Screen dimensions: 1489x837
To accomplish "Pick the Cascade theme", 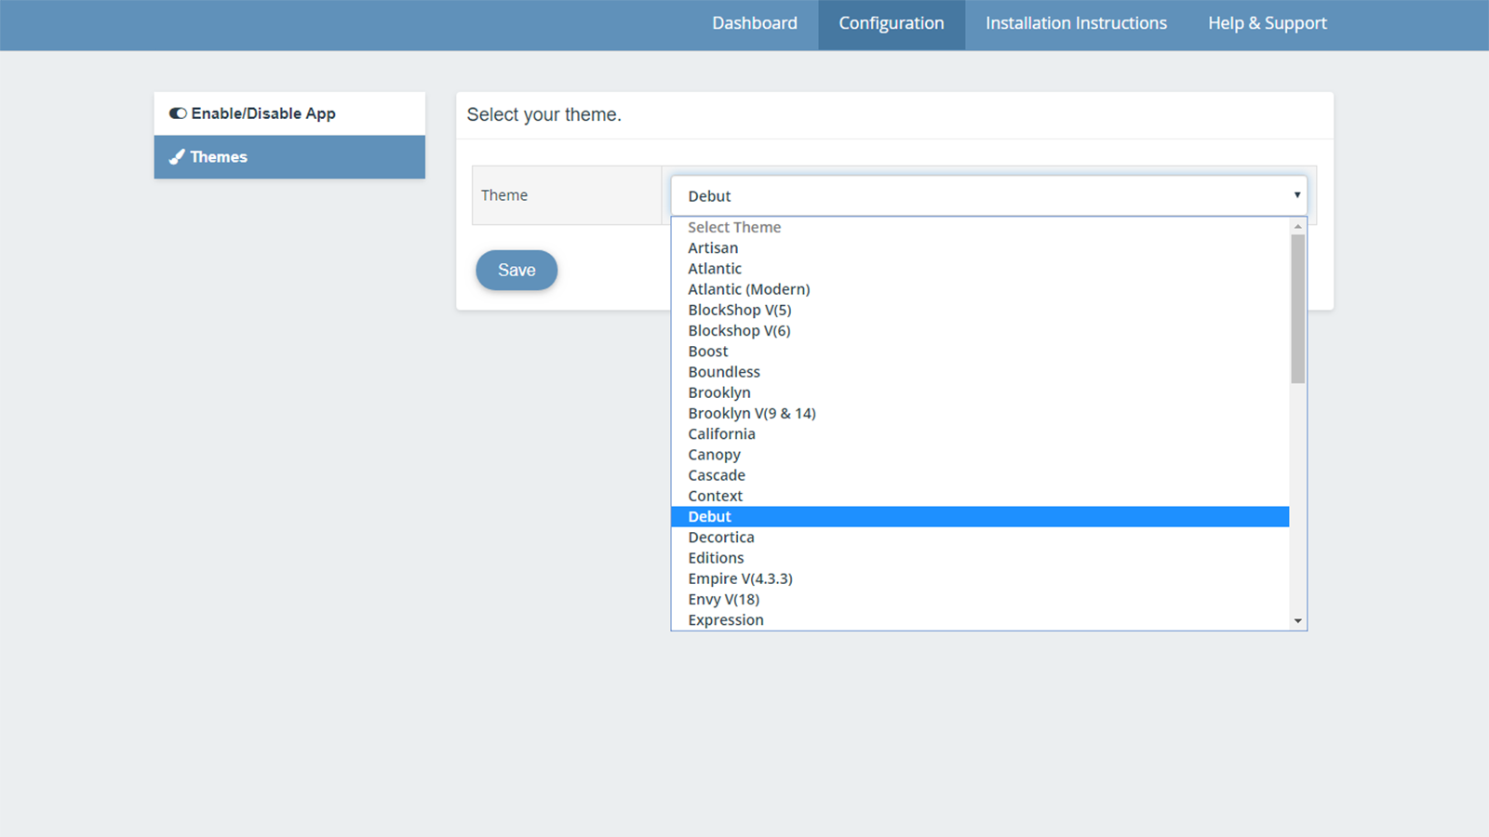I will coord(980,475).
